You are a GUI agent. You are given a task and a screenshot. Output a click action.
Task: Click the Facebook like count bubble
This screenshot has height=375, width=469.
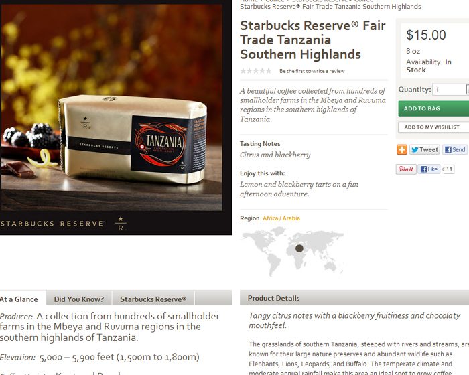pyautogui.click(x=448, y=169)
